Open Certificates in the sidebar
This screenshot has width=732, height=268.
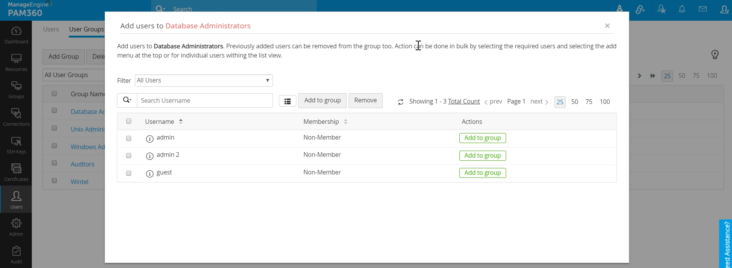tap(16, 173)
